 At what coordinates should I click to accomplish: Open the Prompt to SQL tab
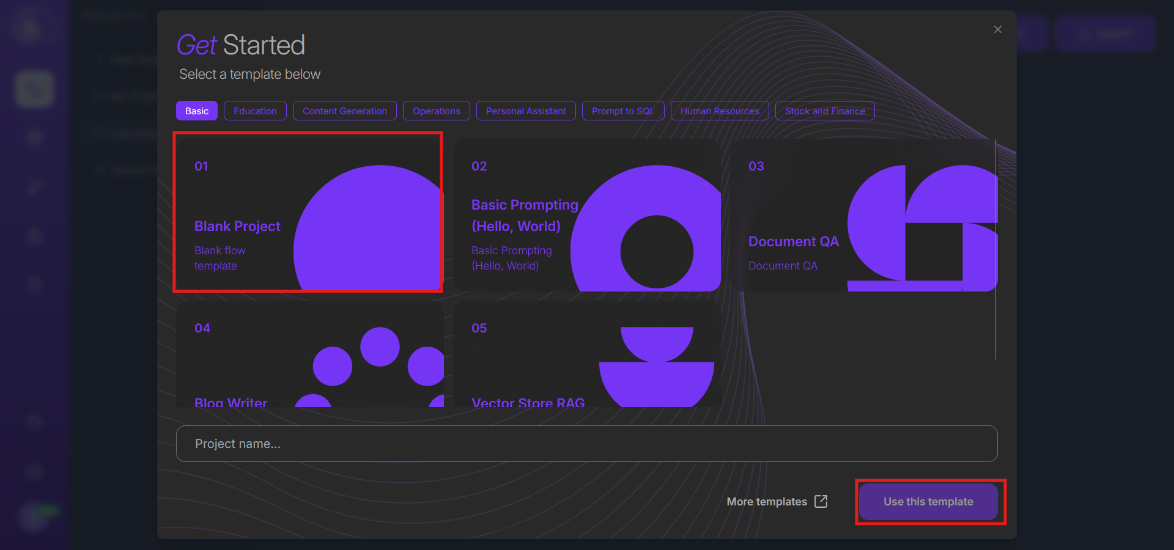(x=622, y=111)
